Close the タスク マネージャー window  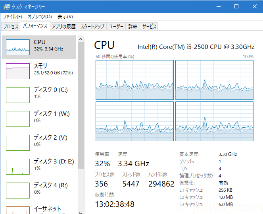tap(254, 6)
